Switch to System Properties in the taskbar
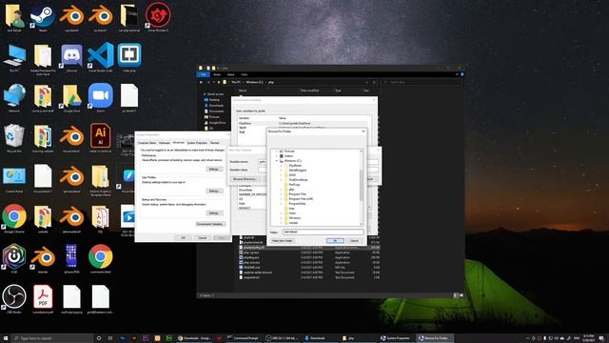 (x=395, y=338)
